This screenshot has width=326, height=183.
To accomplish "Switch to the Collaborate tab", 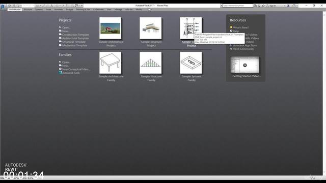I will pos(98,9).
